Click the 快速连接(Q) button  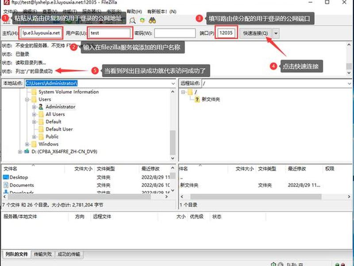click(255, 33)
